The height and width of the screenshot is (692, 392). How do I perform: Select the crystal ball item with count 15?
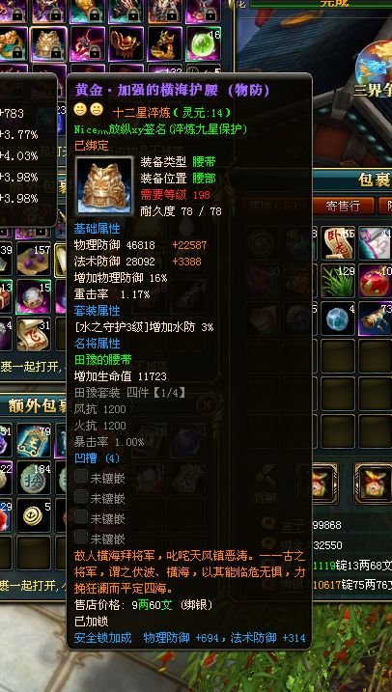tap(34, 296)
